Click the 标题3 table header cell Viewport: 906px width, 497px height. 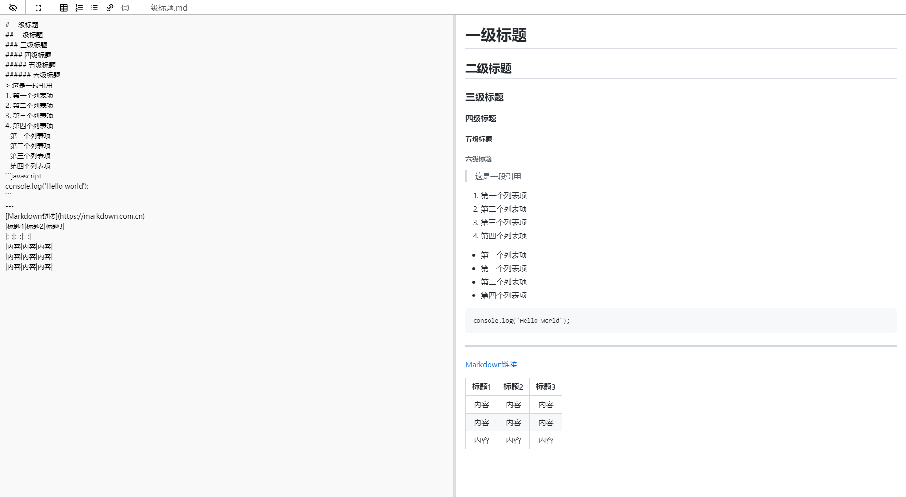[546, 387]
